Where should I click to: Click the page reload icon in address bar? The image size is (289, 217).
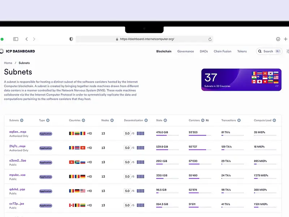pyautogui.click(x=210, y=39)
